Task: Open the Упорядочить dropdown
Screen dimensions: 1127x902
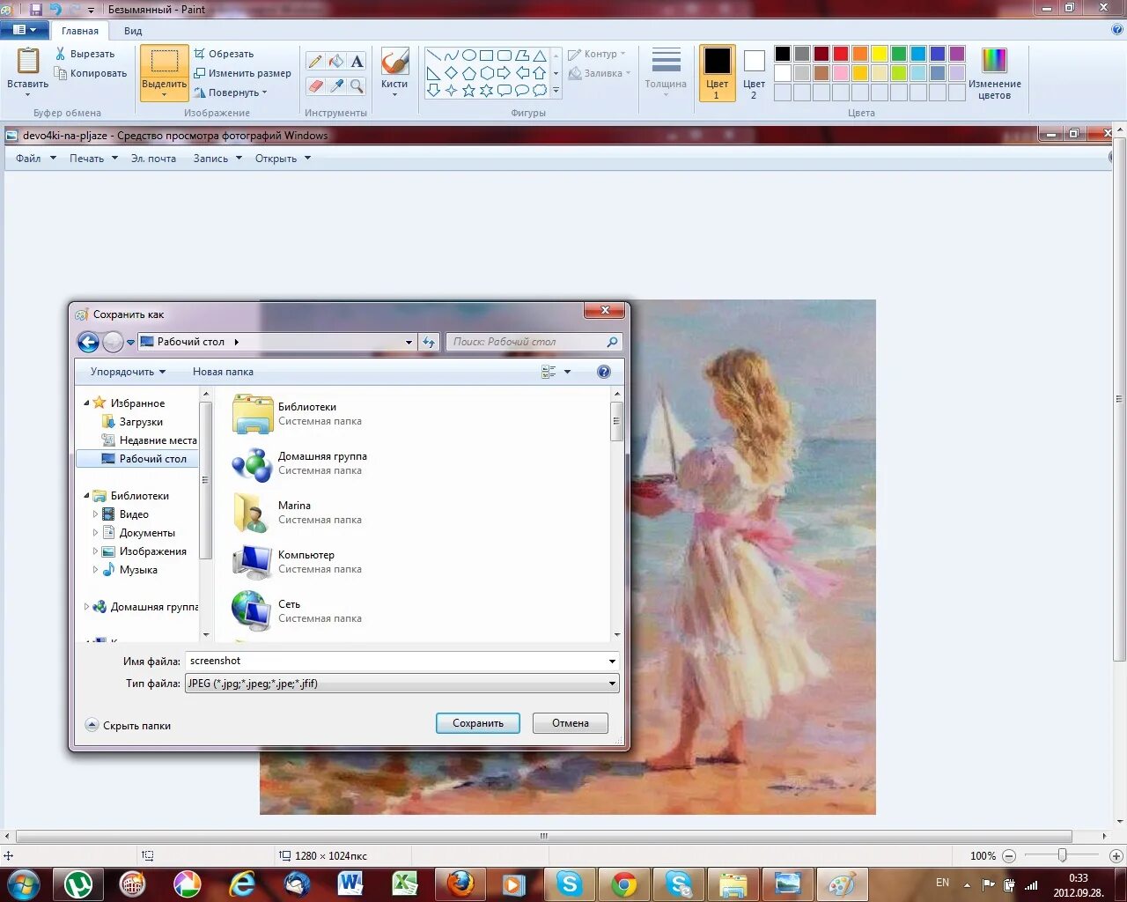Action: pyautogui.click(x=128, y=372)
